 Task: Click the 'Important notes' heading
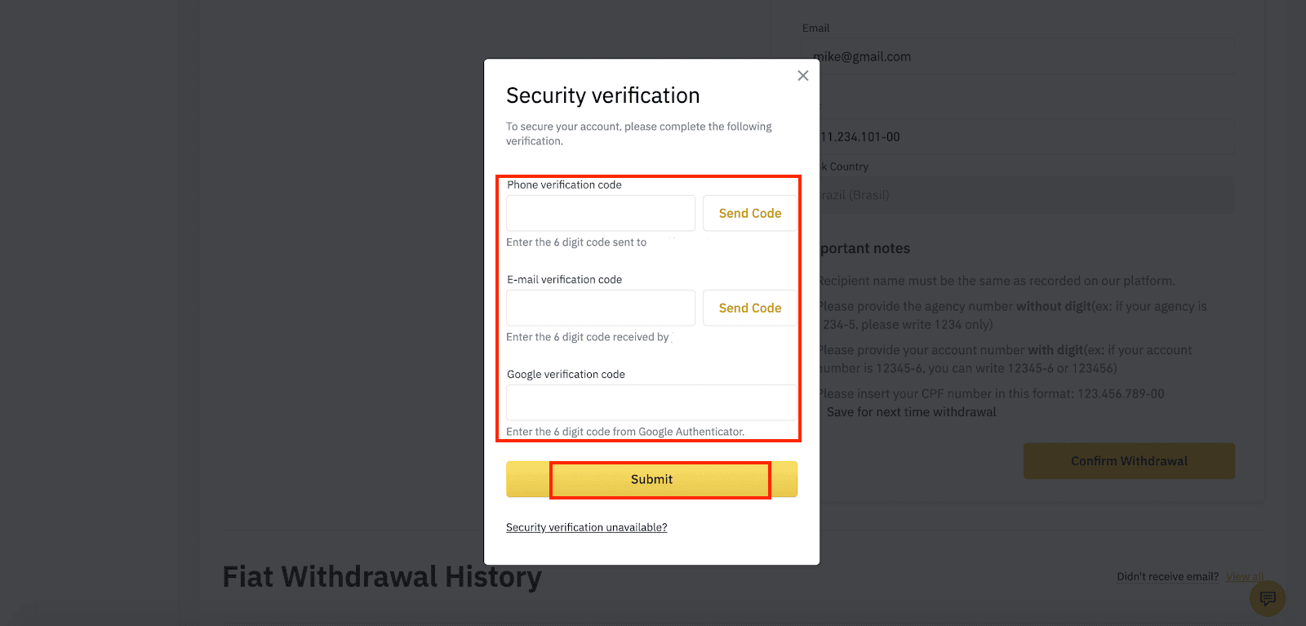[865, 248]
